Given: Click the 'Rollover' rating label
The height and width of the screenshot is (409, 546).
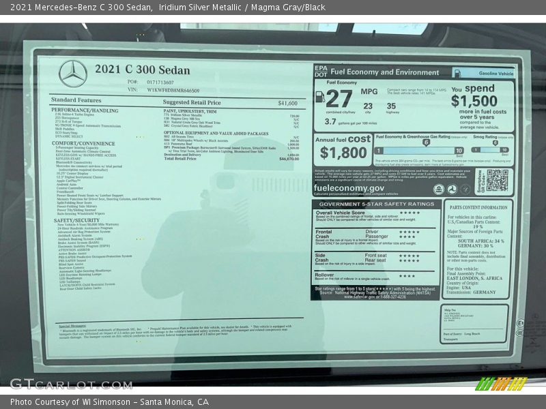Looking at the screenshot, I should click(x=324, y=275).
